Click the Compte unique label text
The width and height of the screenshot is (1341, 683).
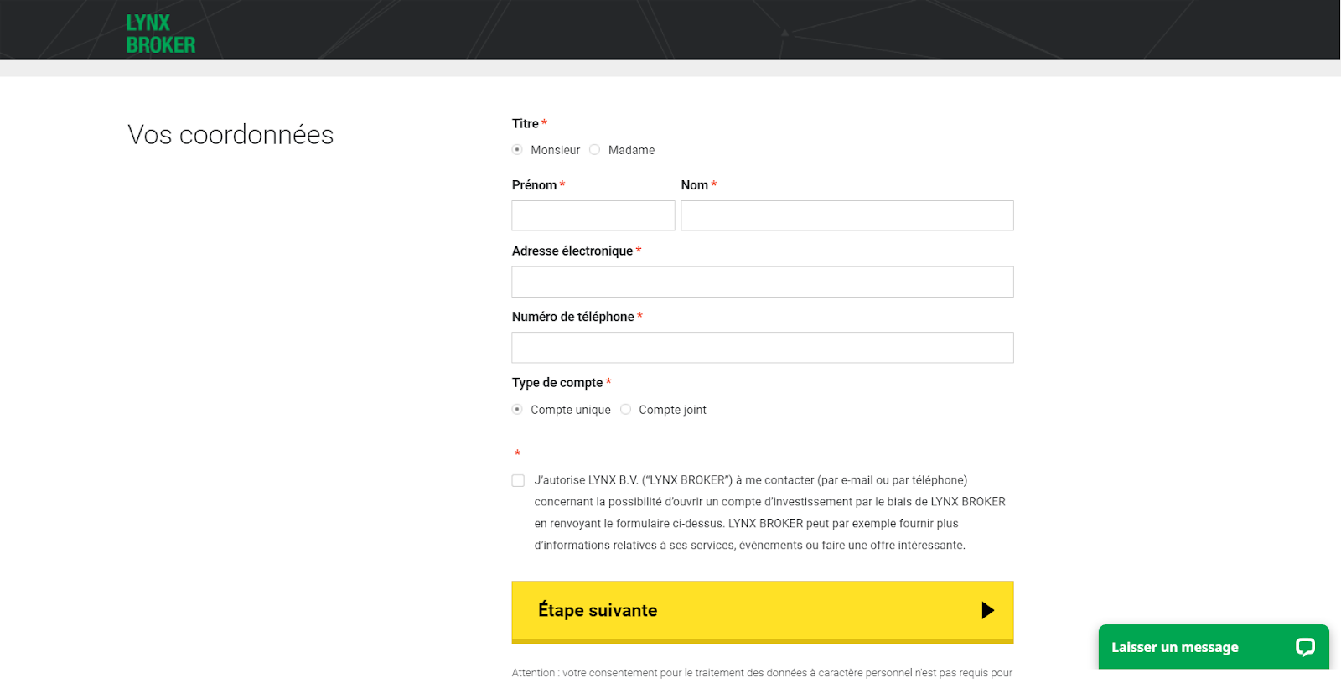tap(571, 410)
